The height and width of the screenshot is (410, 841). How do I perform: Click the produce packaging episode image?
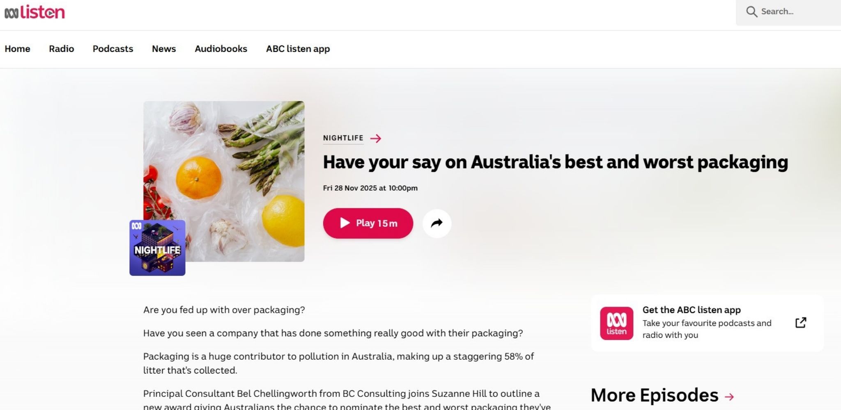[224, 181]
